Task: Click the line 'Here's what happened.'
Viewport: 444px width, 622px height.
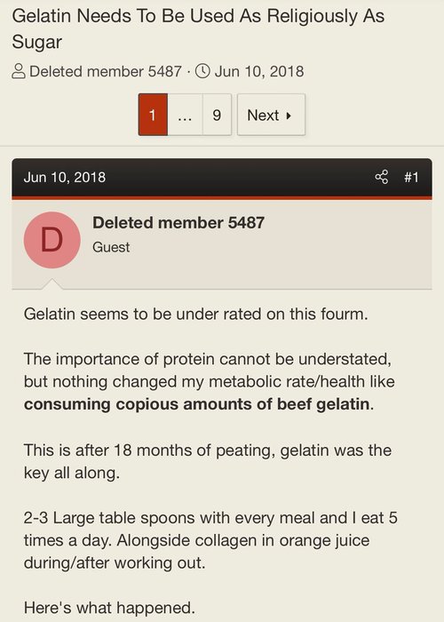Action: click(109, 607)
